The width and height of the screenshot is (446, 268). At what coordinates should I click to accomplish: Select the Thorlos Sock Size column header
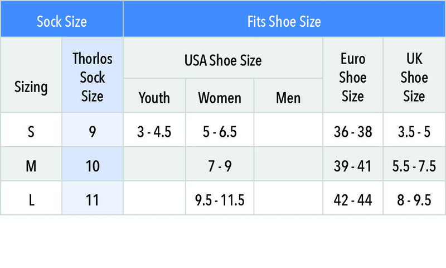(93, 75)
